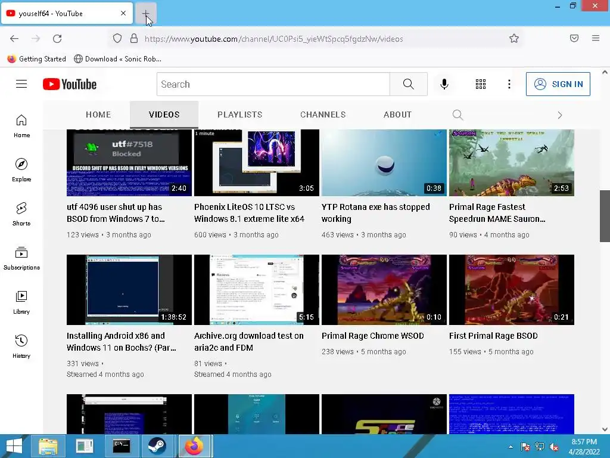Show hidden system tray icons
610x458 pixels.
[511, 447]
